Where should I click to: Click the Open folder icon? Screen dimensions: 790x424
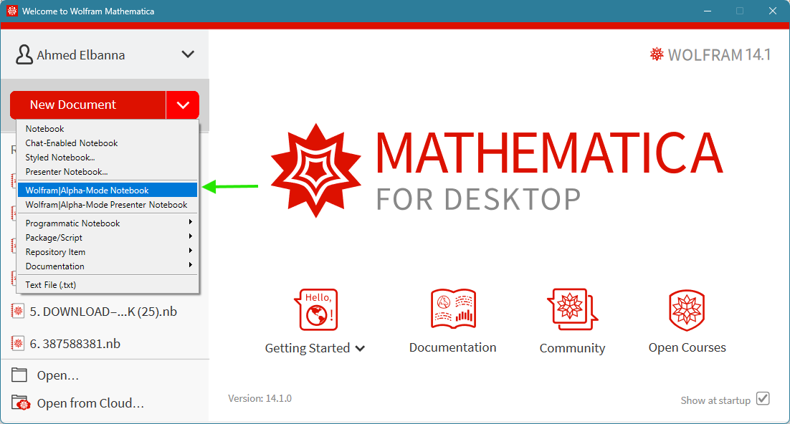click(x=19, y=375)
